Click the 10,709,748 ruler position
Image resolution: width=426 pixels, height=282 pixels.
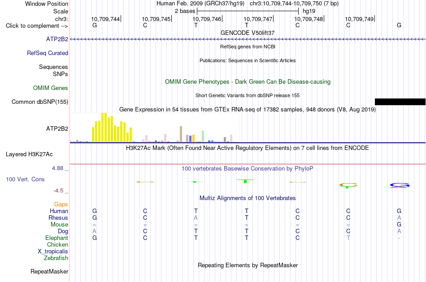coord(309,19)
